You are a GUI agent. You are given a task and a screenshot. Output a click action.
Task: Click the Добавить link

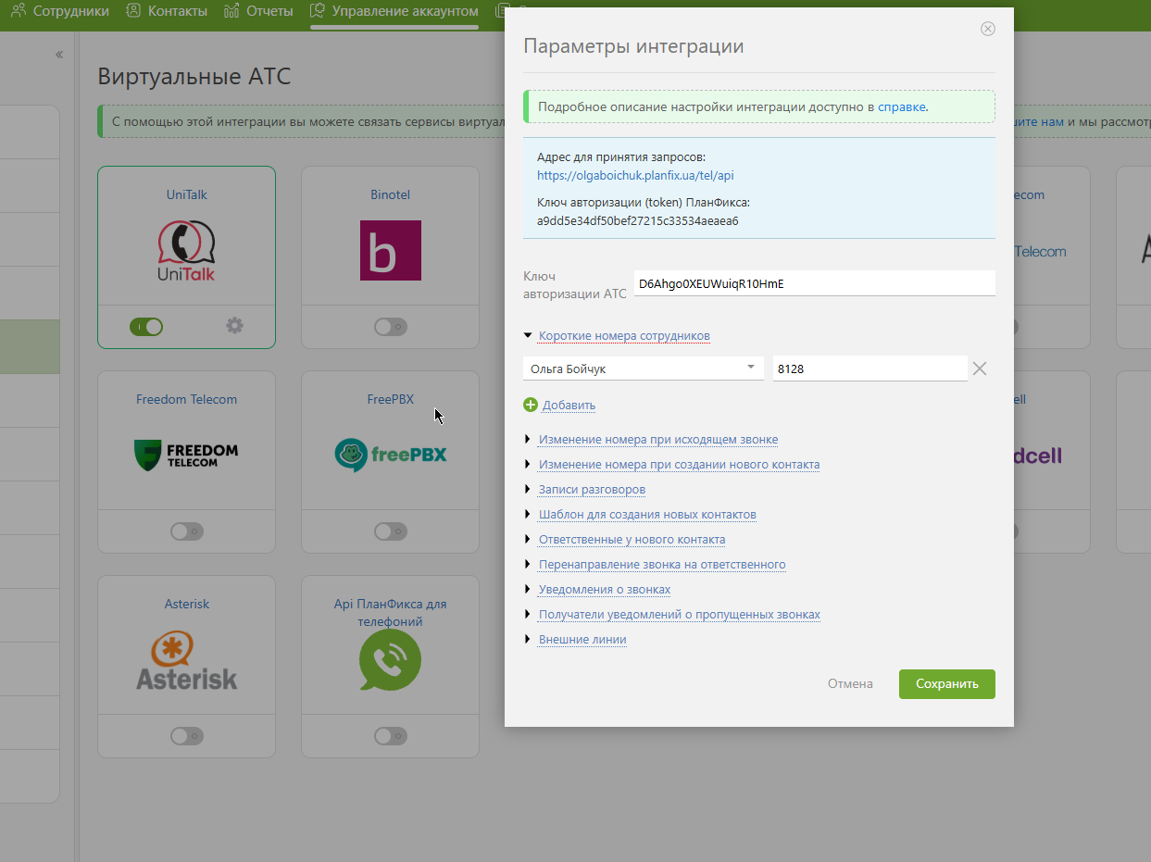point(569,406)
